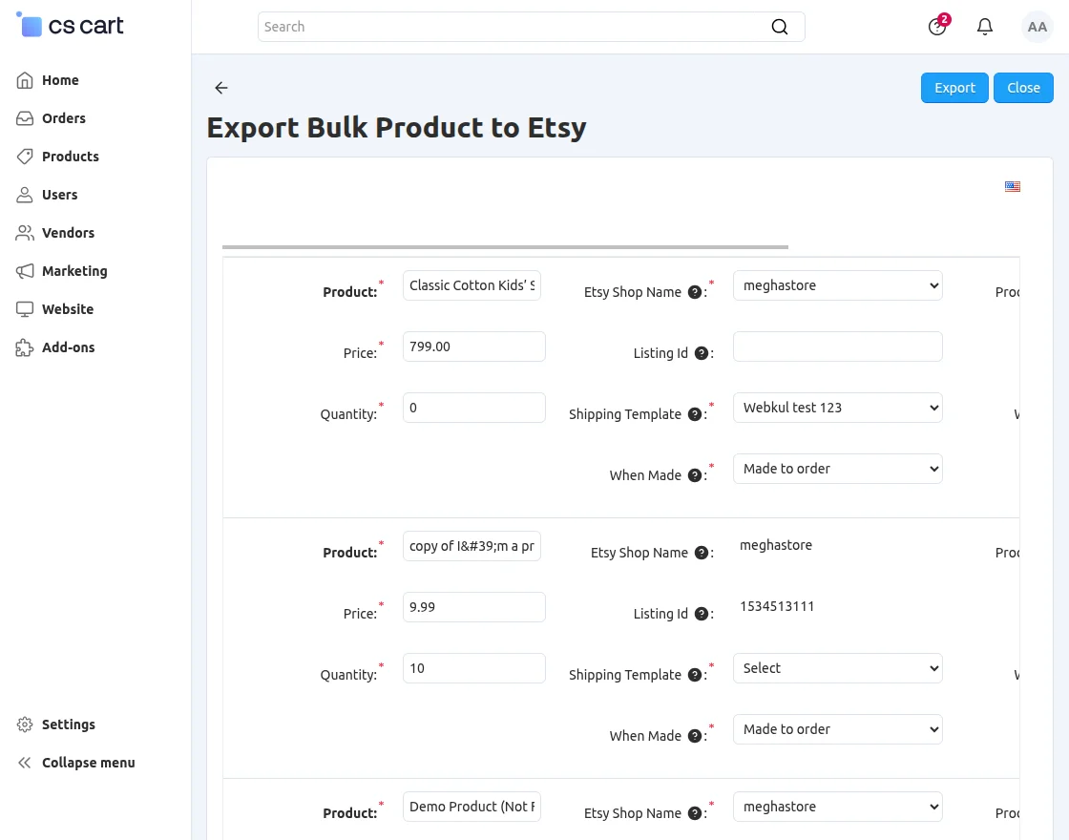Click the product field starting with copy of
1069x840 pixels.
tap(472, 546)
